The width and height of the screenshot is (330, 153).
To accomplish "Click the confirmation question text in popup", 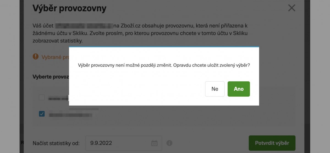I will (164, 66).
